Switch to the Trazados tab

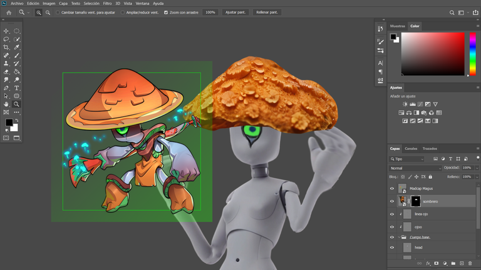[430, 149]
